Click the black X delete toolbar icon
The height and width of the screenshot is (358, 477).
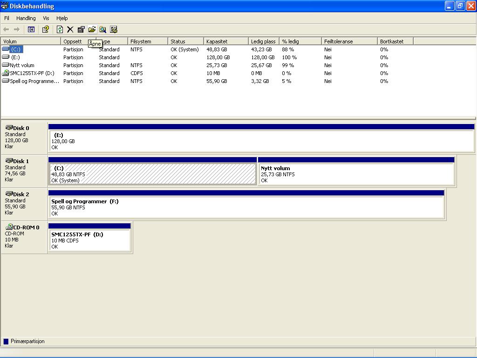pyautogui.click(x=70, y=29)
